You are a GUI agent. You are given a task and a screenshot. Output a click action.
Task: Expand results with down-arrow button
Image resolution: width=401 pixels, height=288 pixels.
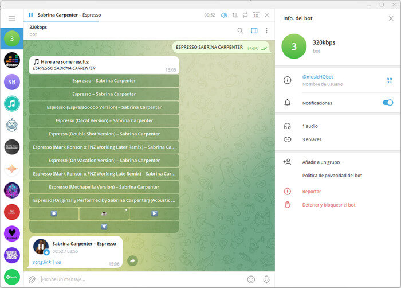coord(104,227)
